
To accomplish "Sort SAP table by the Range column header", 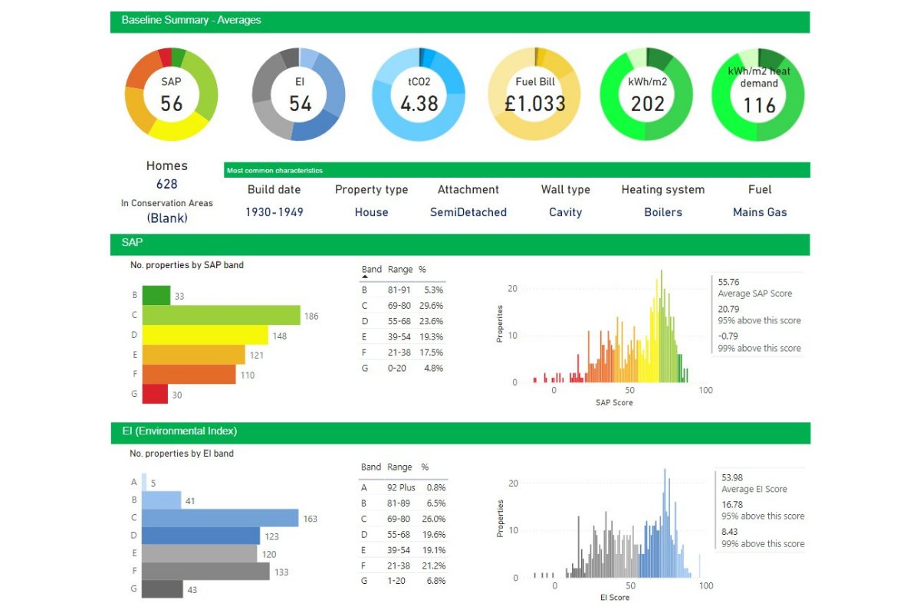I will (400, 270).
